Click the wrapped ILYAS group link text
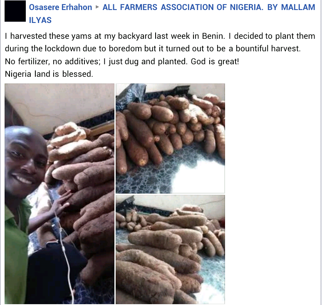322x305 pixels. coord(40,20)
